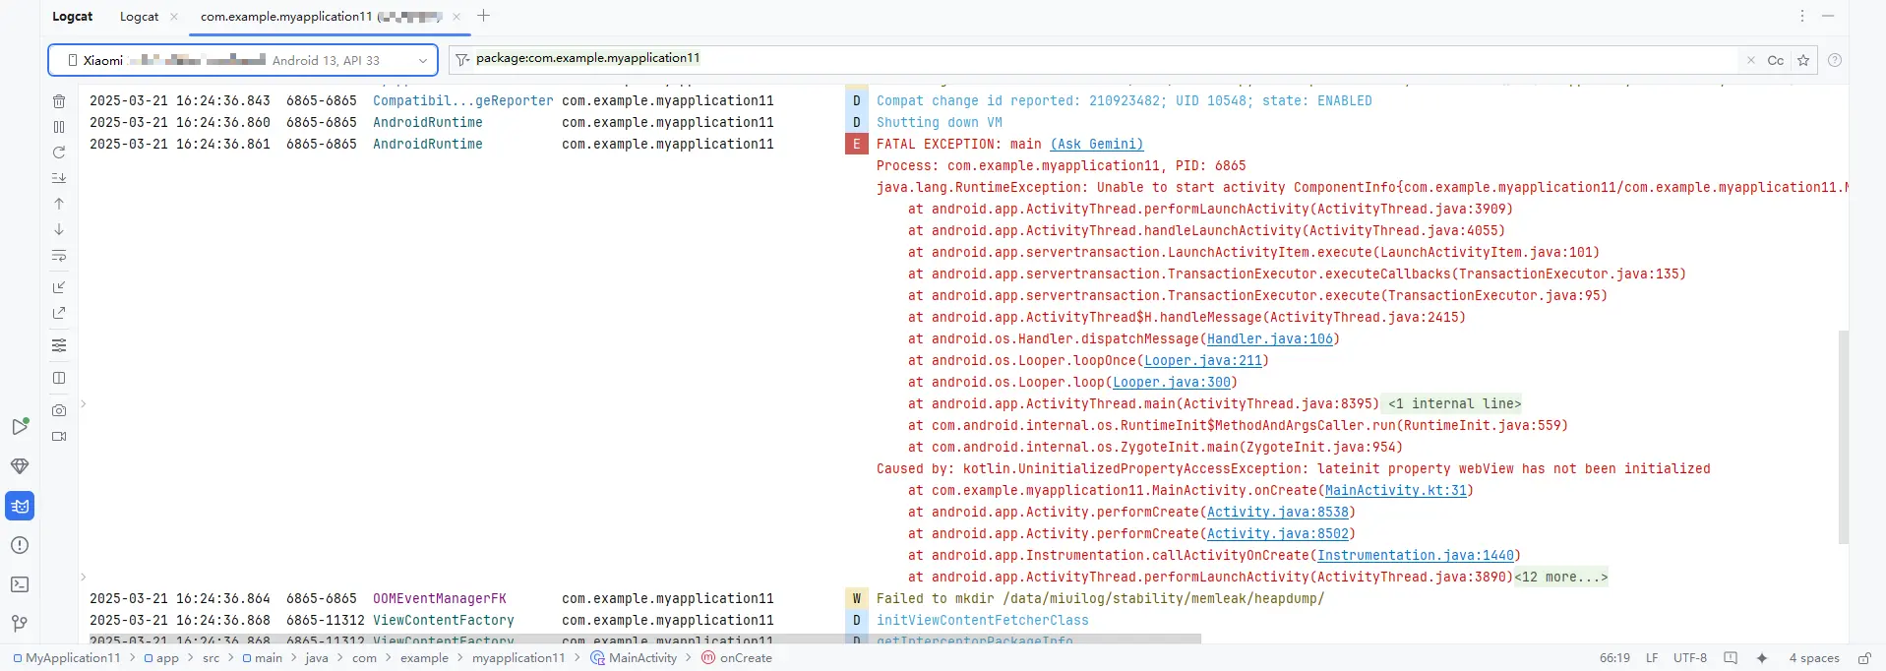Restart logcat with the refresh icon
This screenshot has width=1886, height=671.
[59, 152]
